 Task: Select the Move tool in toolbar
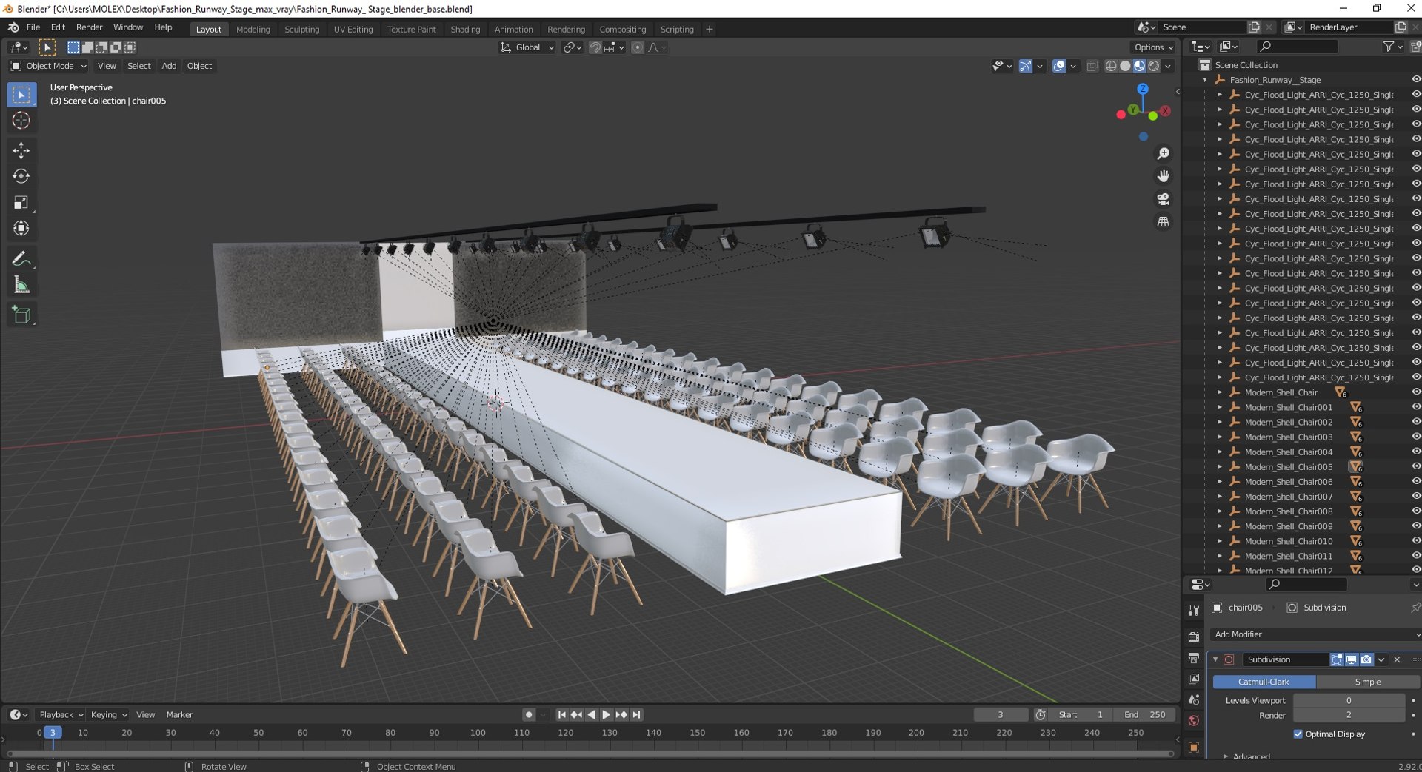click(x=21, y=150)
